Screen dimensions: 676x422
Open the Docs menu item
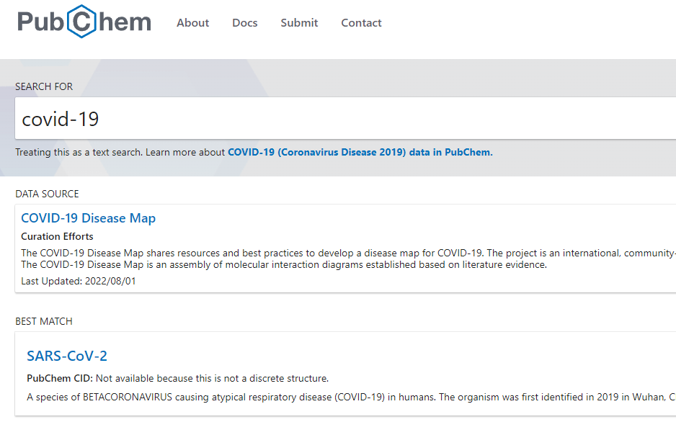[245, 23]
